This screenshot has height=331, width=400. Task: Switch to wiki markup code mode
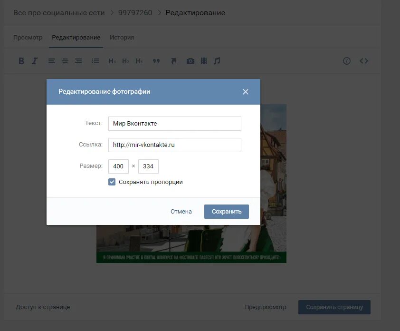pos(364,61)
